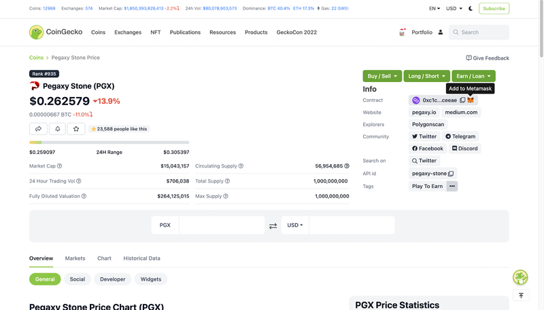Click the Play To Earn tag
The image size is (544, 310).
(428, 186)
